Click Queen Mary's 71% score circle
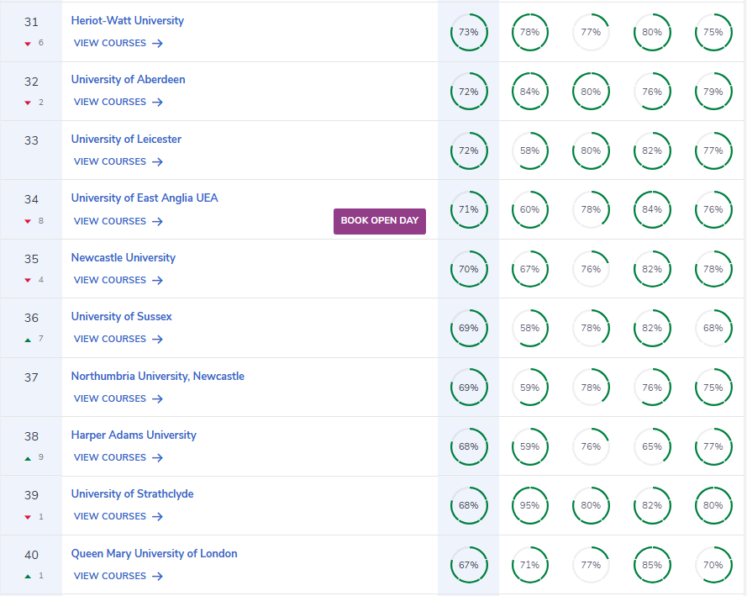 pyautogui.click(x=529, y=565)
